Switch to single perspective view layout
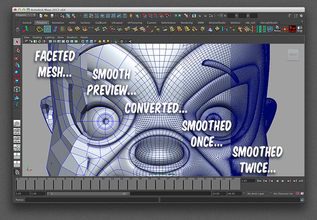 [x=17, y=123]
